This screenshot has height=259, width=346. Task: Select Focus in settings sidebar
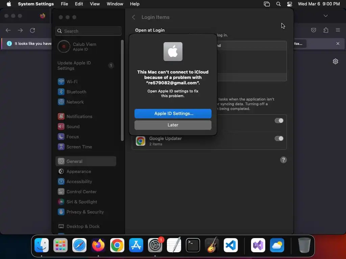[x=86, y=137]
